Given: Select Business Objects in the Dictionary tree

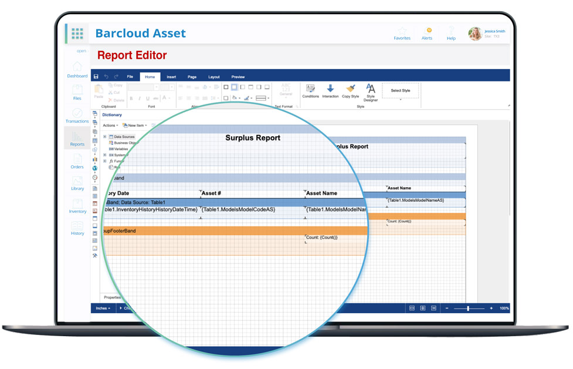Looking at the screenshot, I should [x=123, y=143].
